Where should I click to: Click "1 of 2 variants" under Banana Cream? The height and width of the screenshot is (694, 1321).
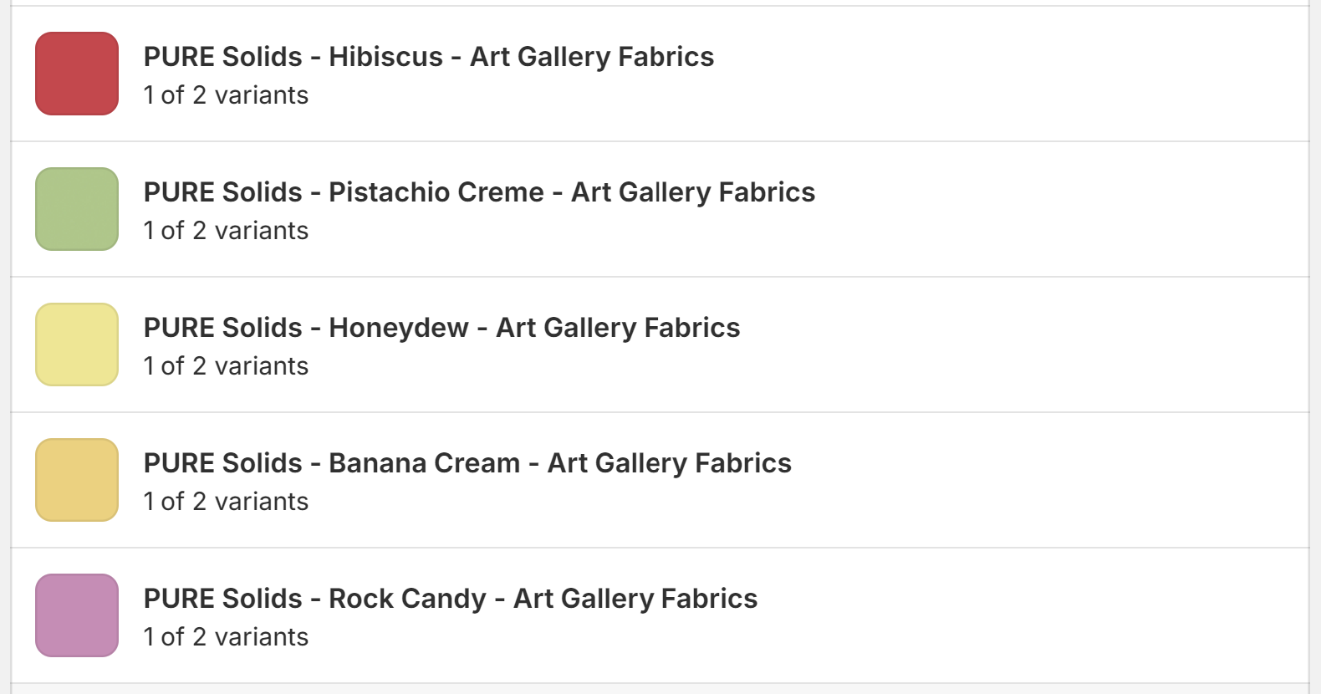[226, 502]
